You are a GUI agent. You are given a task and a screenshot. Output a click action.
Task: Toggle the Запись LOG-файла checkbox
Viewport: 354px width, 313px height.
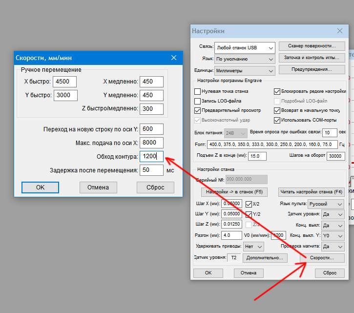(198, 101)
